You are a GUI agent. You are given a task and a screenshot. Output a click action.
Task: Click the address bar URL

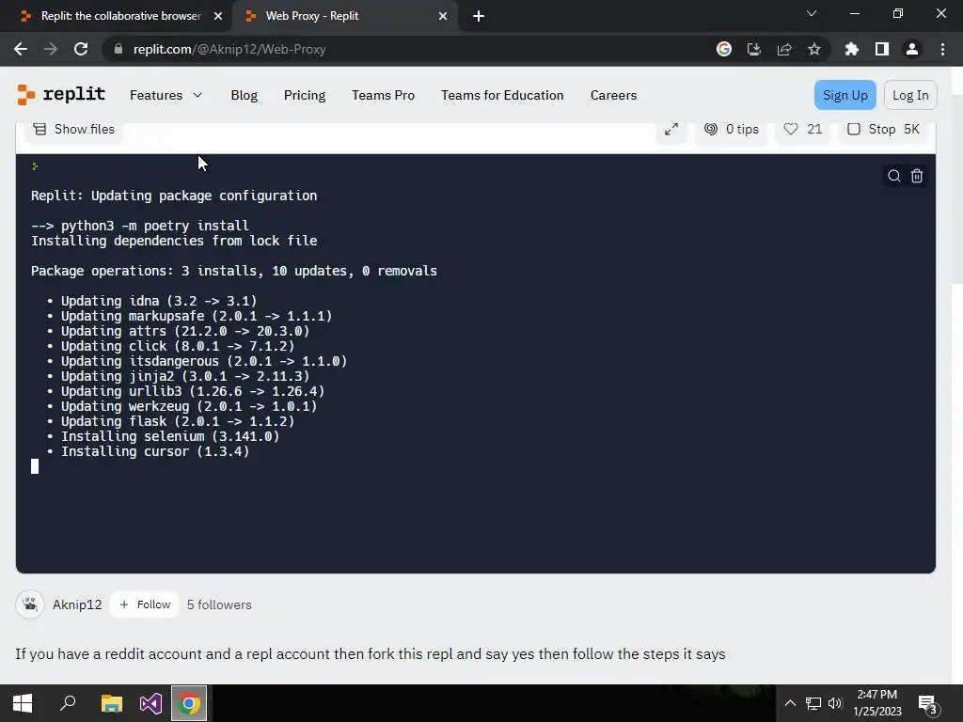[229, 49]
